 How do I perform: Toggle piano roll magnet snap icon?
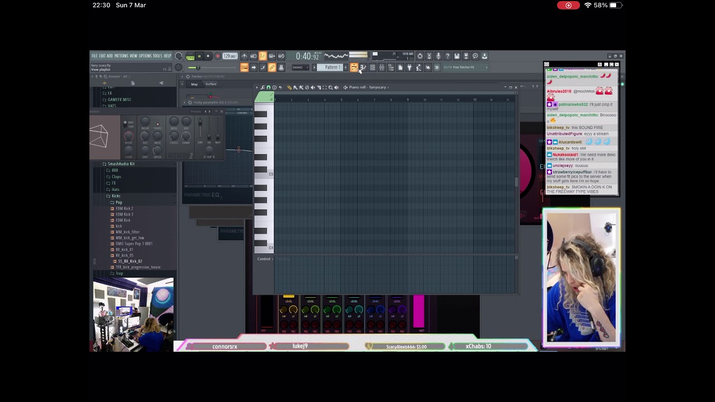click(x=268, y=87)
